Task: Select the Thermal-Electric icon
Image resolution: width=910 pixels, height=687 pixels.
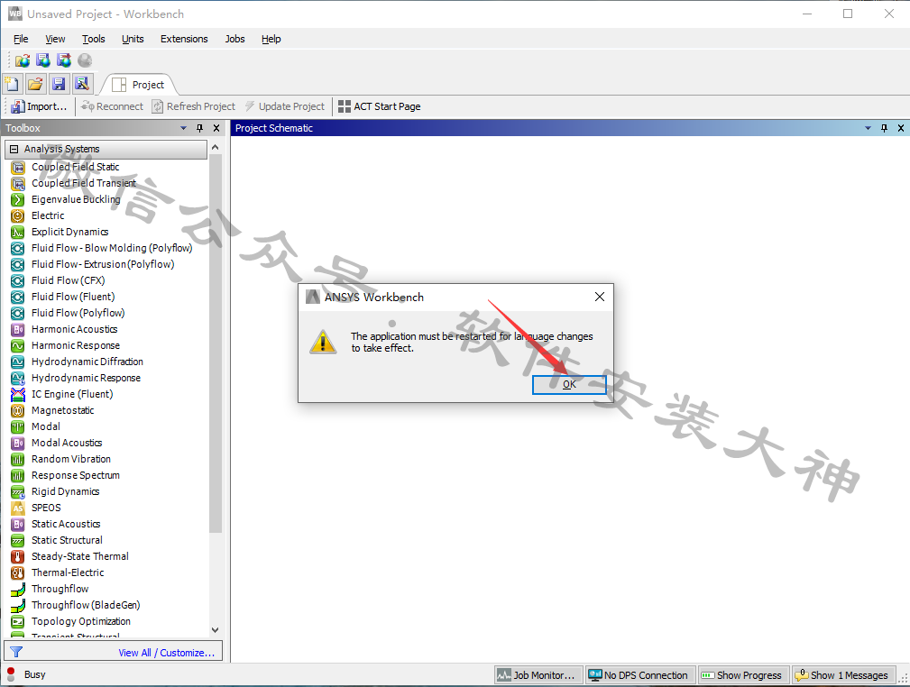Action: (x=18, y=573)
